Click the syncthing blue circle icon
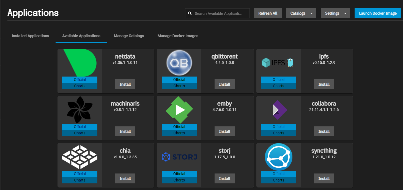This screenshot has height=190, width=403. 278,157
